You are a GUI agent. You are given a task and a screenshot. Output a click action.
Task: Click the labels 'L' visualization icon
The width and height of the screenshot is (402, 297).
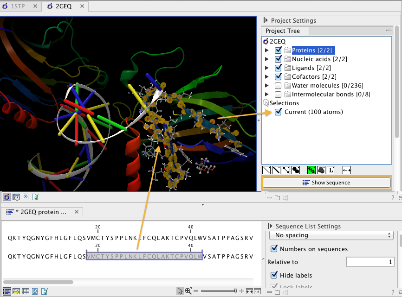click(331, 170)
